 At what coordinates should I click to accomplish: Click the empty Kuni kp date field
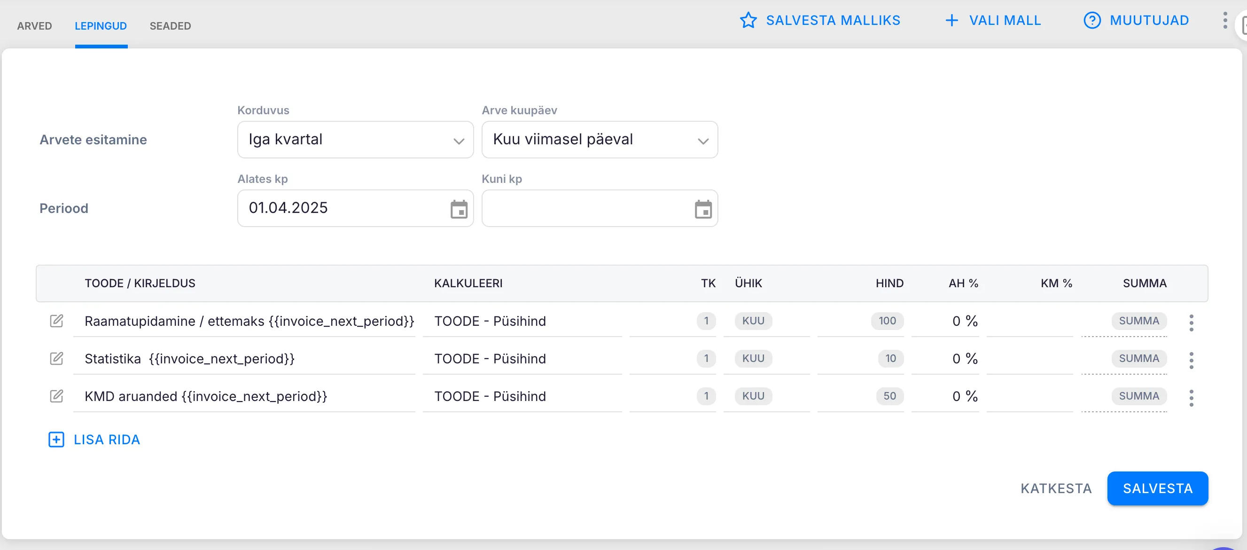tap(586, 208)
